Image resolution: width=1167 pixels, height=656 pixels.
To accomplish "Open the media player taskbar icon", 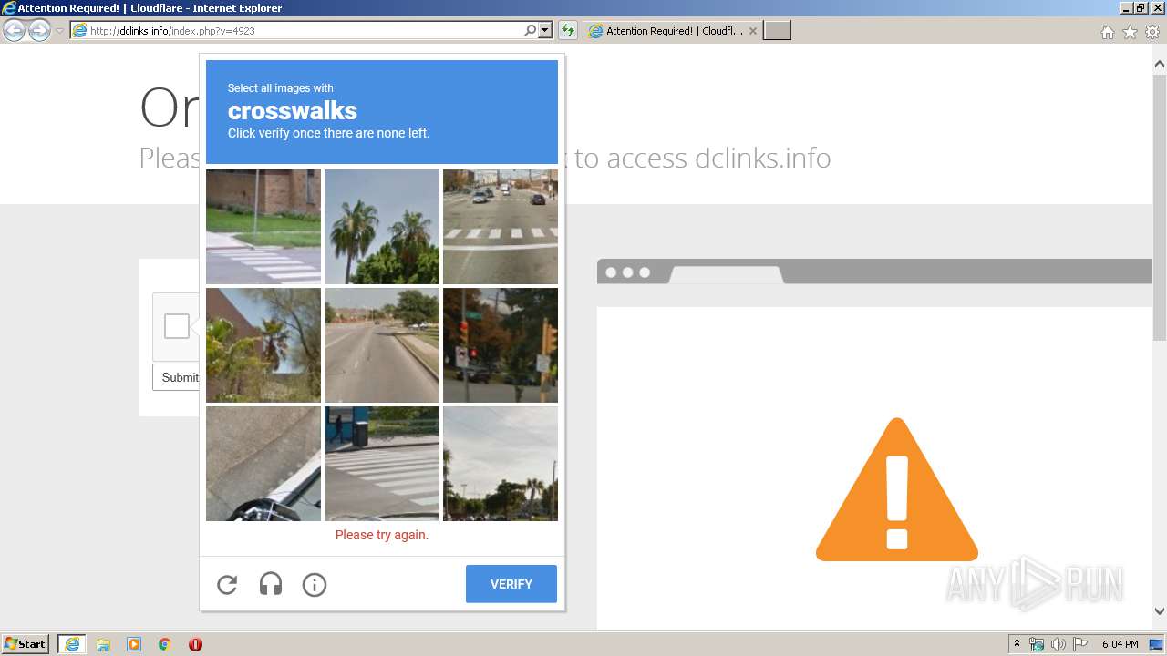I will click(134, 644).
